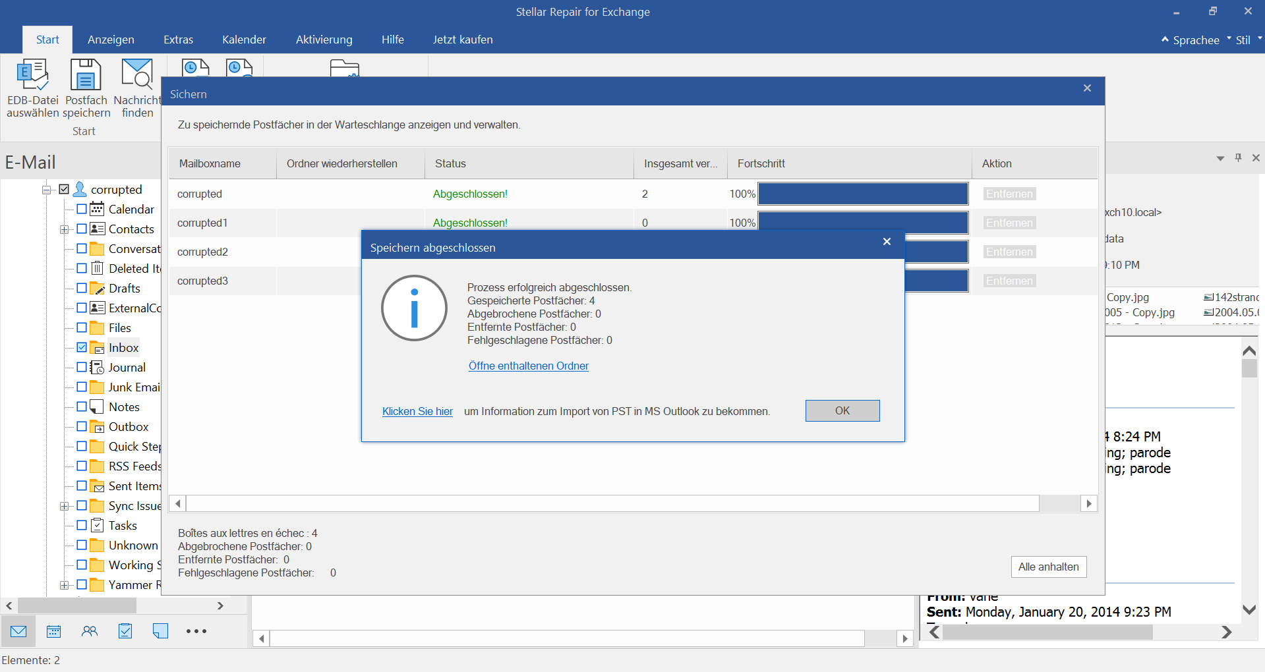The height and width of the screenshot is (672, 1265).
Task: Click the Sichern dialog horizontal scrollbar track
Action: (x=612, y=503)
